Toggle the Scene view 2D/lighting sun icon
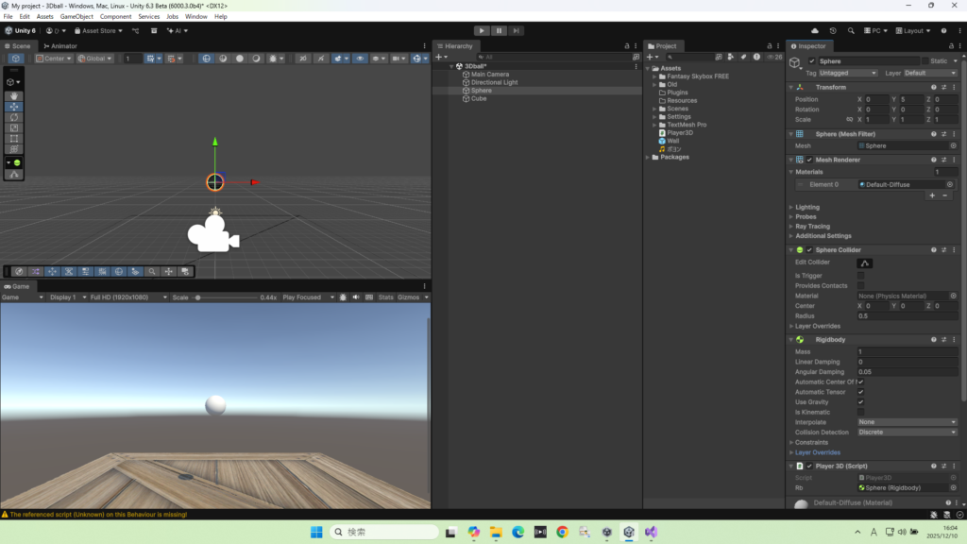Image resolution: width=967 pixels, height=544 pixels. click(273, 59)
